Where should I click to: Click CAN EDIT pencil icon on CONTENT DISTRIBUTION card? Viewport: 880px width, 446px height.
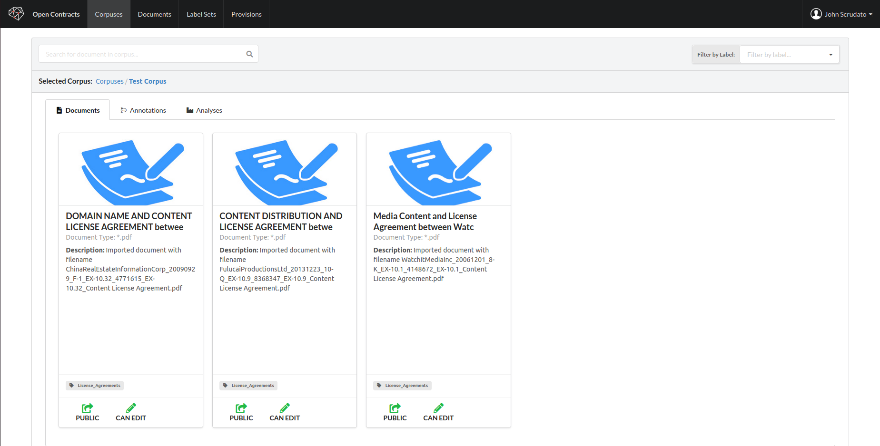click(x=285, y=408)
